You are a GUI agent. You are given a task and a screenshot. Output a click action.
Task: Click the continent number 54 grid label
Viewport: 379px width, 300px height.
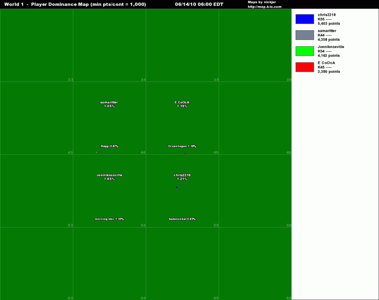tap(143, 225)
